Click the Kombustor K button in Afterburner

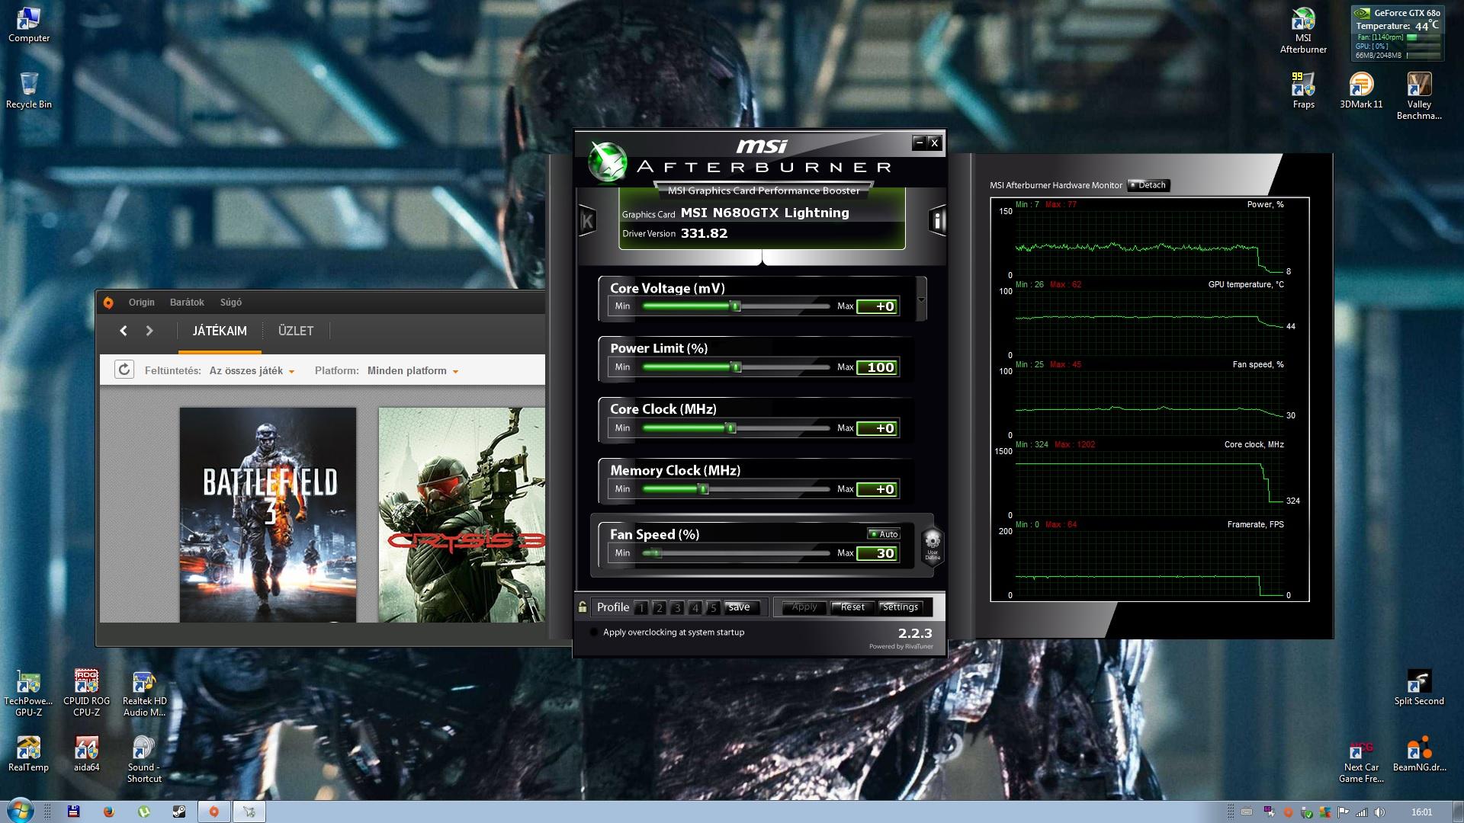coord(587,221)
